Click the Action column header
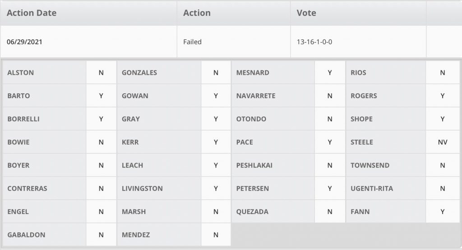 197,13
